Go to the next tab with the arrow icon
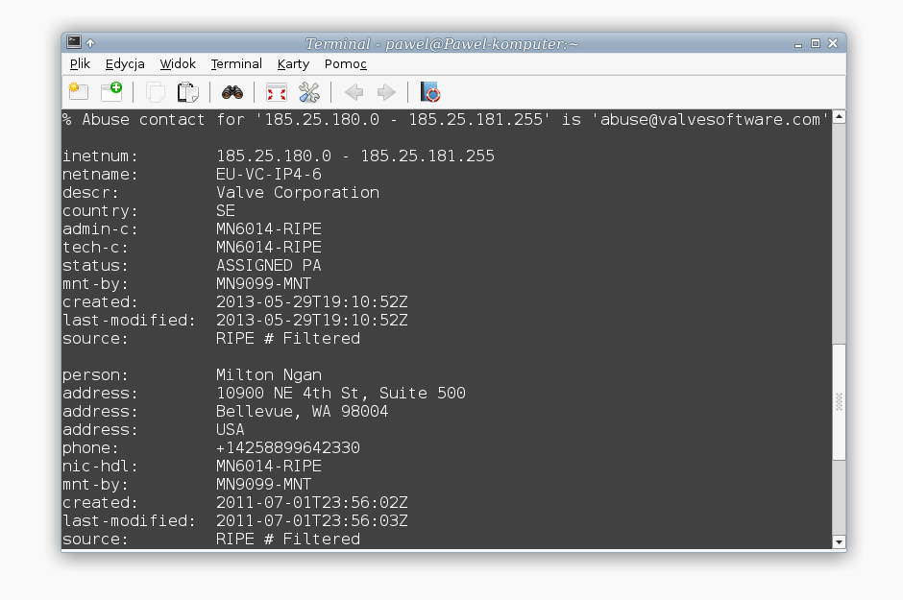 coord(386,92)
